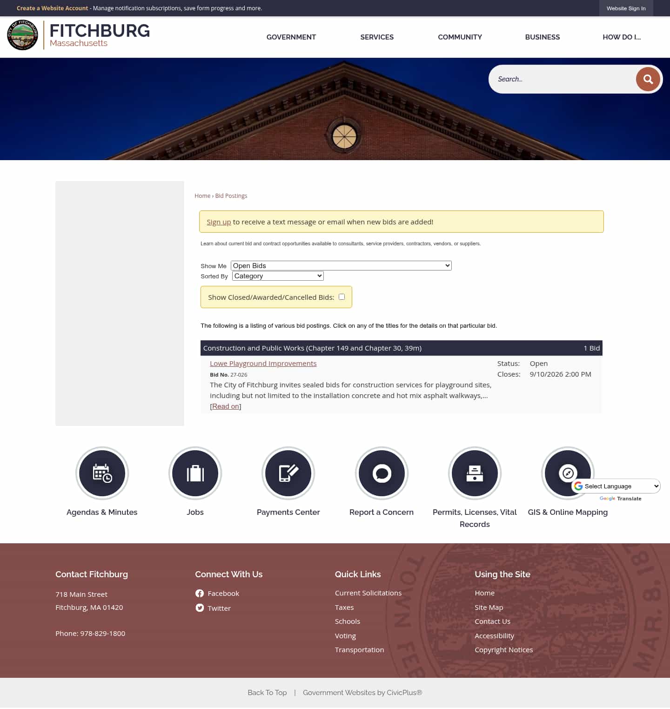670x709 pixels.
Task: Click Twitter text link
Action: click(x=219, y=608)
